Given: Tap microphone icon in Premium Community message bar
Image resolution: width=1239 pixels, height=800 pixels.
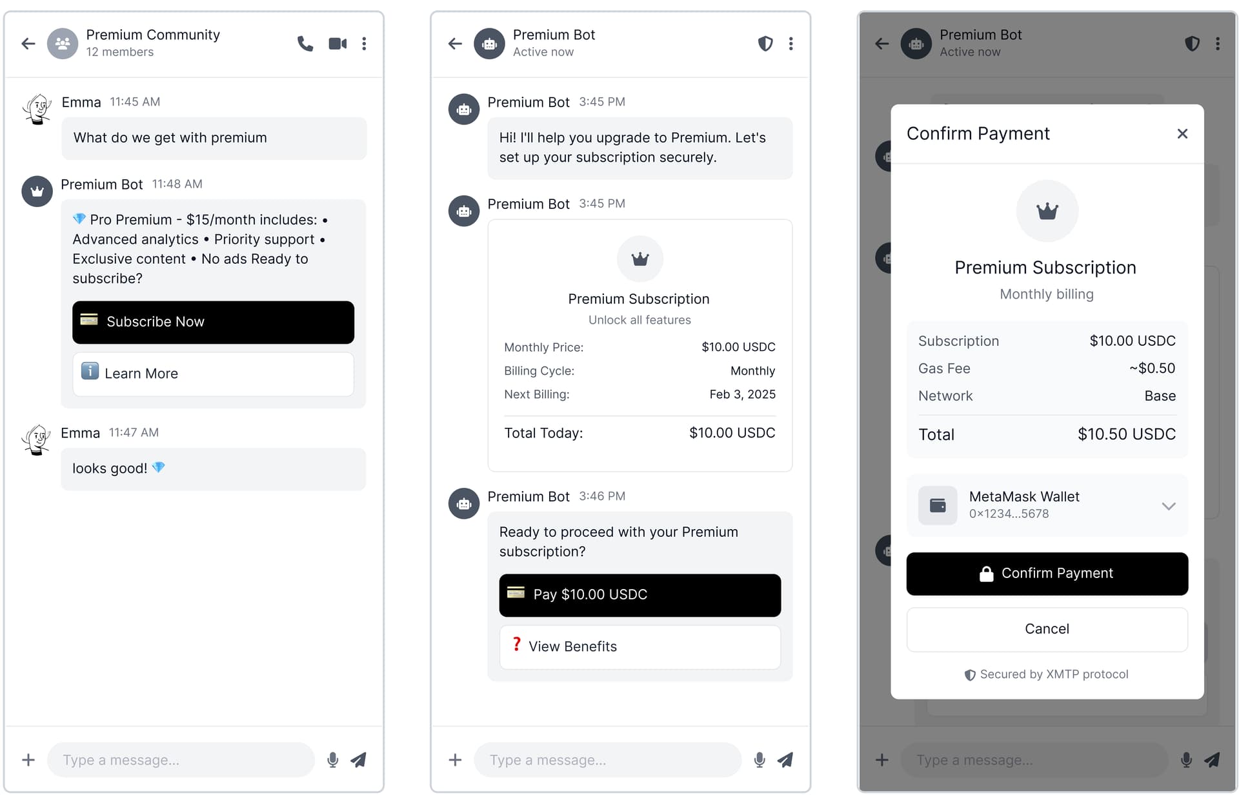Looking at the screenshot, I should [x=333, y=760].
